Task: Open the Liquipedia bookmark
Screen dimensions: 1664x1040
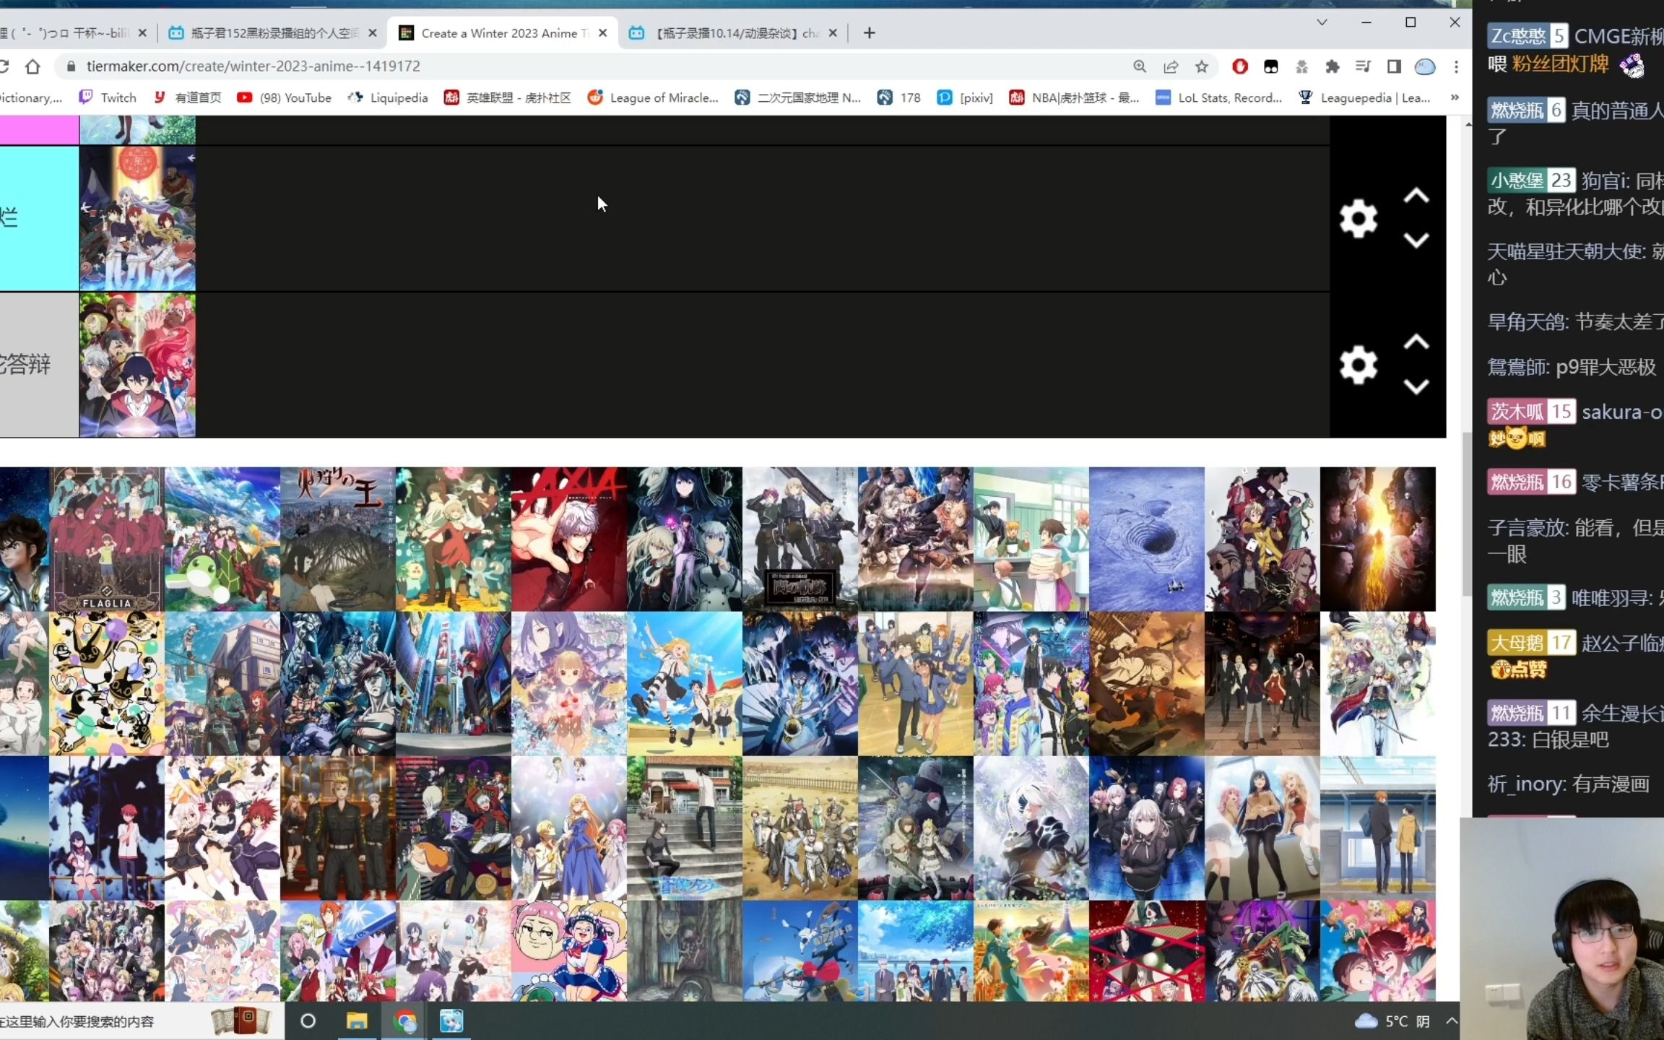Action: pos(388,97)
